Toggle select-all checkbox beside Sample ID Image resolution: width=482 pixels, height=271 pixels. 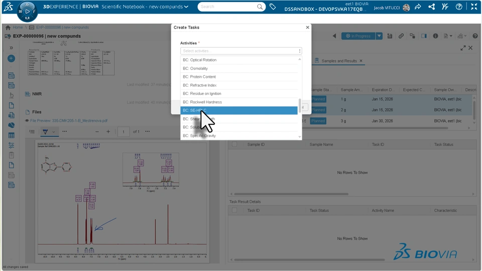coord(234,144)
